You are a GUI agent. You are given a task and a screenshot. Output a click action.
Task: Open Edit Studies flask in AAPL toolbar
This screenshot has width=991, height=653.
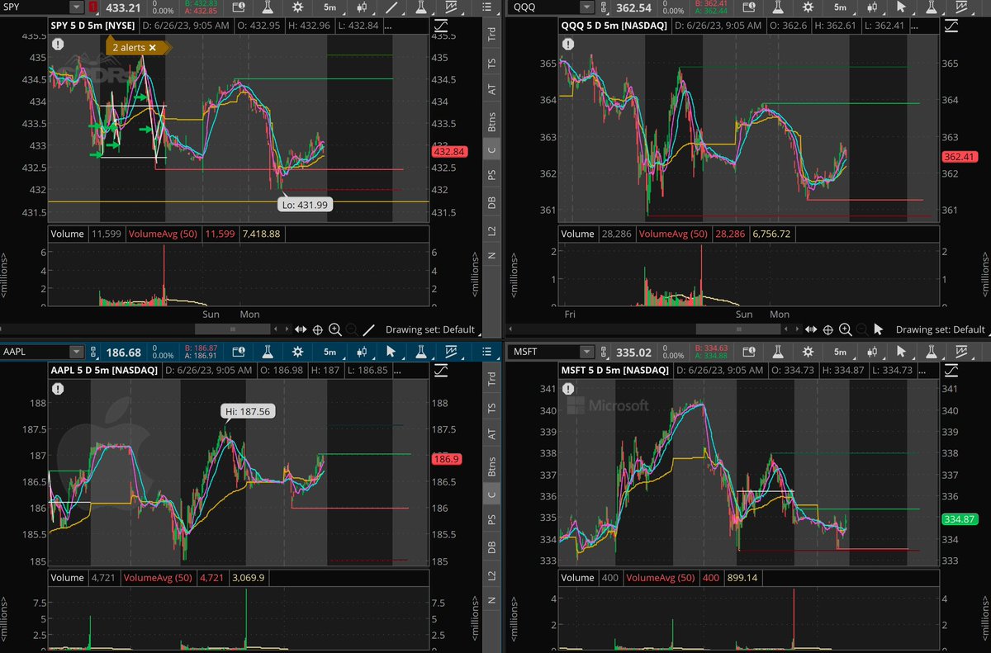pyautogui.click(x=268, y=353)
